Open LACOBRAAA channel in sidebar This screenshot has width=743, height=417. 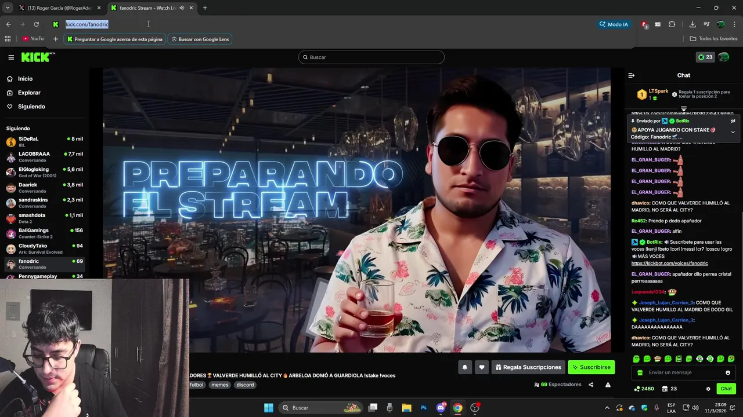pos(45,157)
